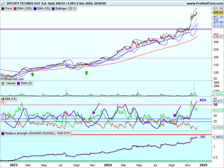Click the blue EMA (50) color swatch
The image size is (224, 168).
[35, 9]
